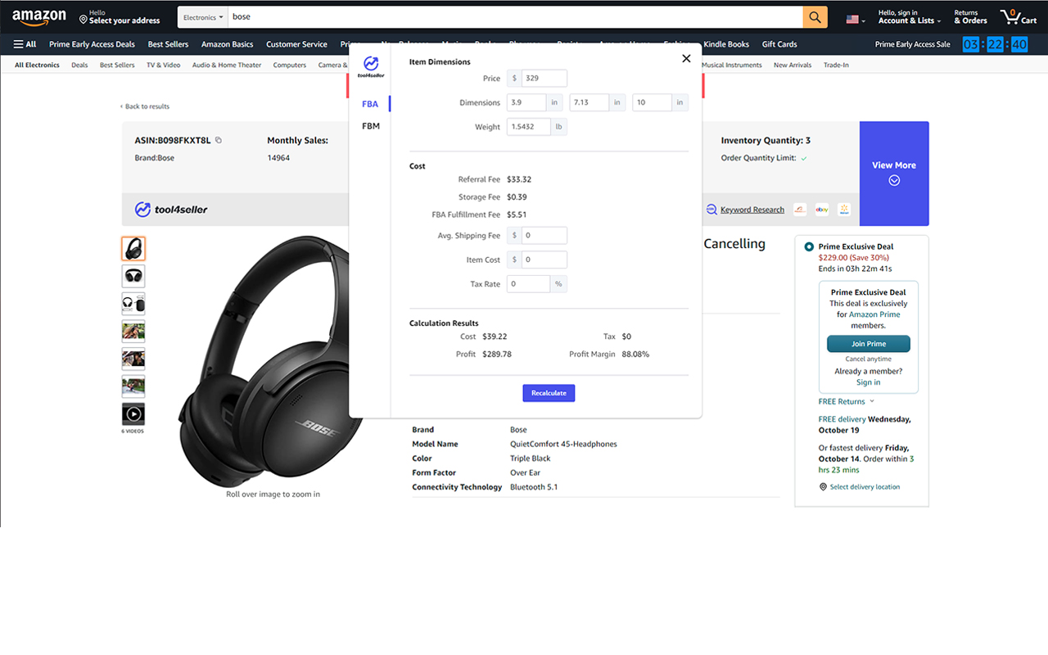Open TV & Video subnav item

tap(164, 65)
